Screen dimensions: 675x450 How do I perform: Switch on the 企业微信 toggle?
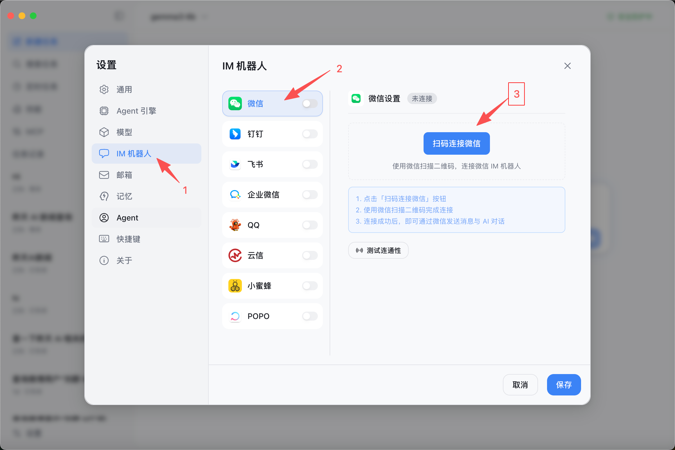click(x=310, y=195)
